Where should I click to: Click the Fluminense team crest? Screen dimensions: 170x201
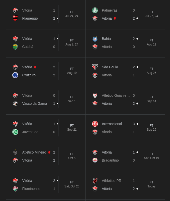tap(15, 189)
